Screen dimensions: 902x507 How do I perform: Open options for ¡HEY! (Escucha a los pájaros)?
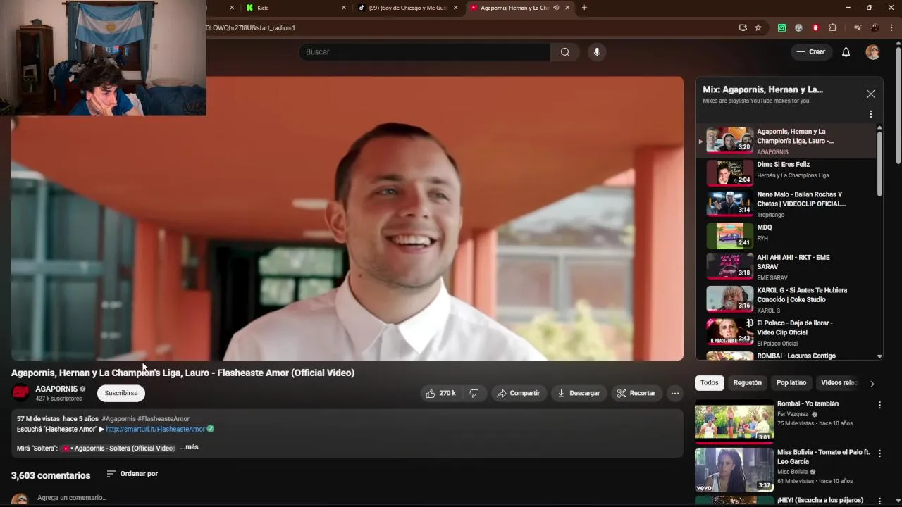(879, 501)
